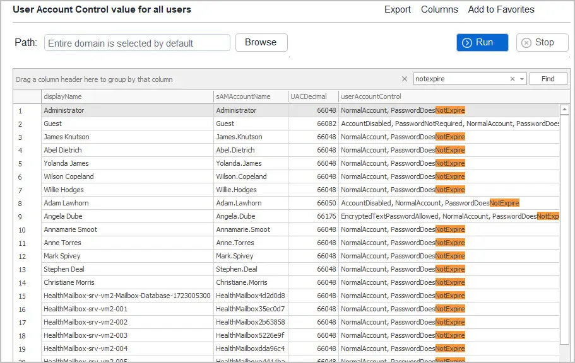Click the sAMAccountName HealthMailbox4d2d0d8
The image size is (575, 363).
coord(251,296)
